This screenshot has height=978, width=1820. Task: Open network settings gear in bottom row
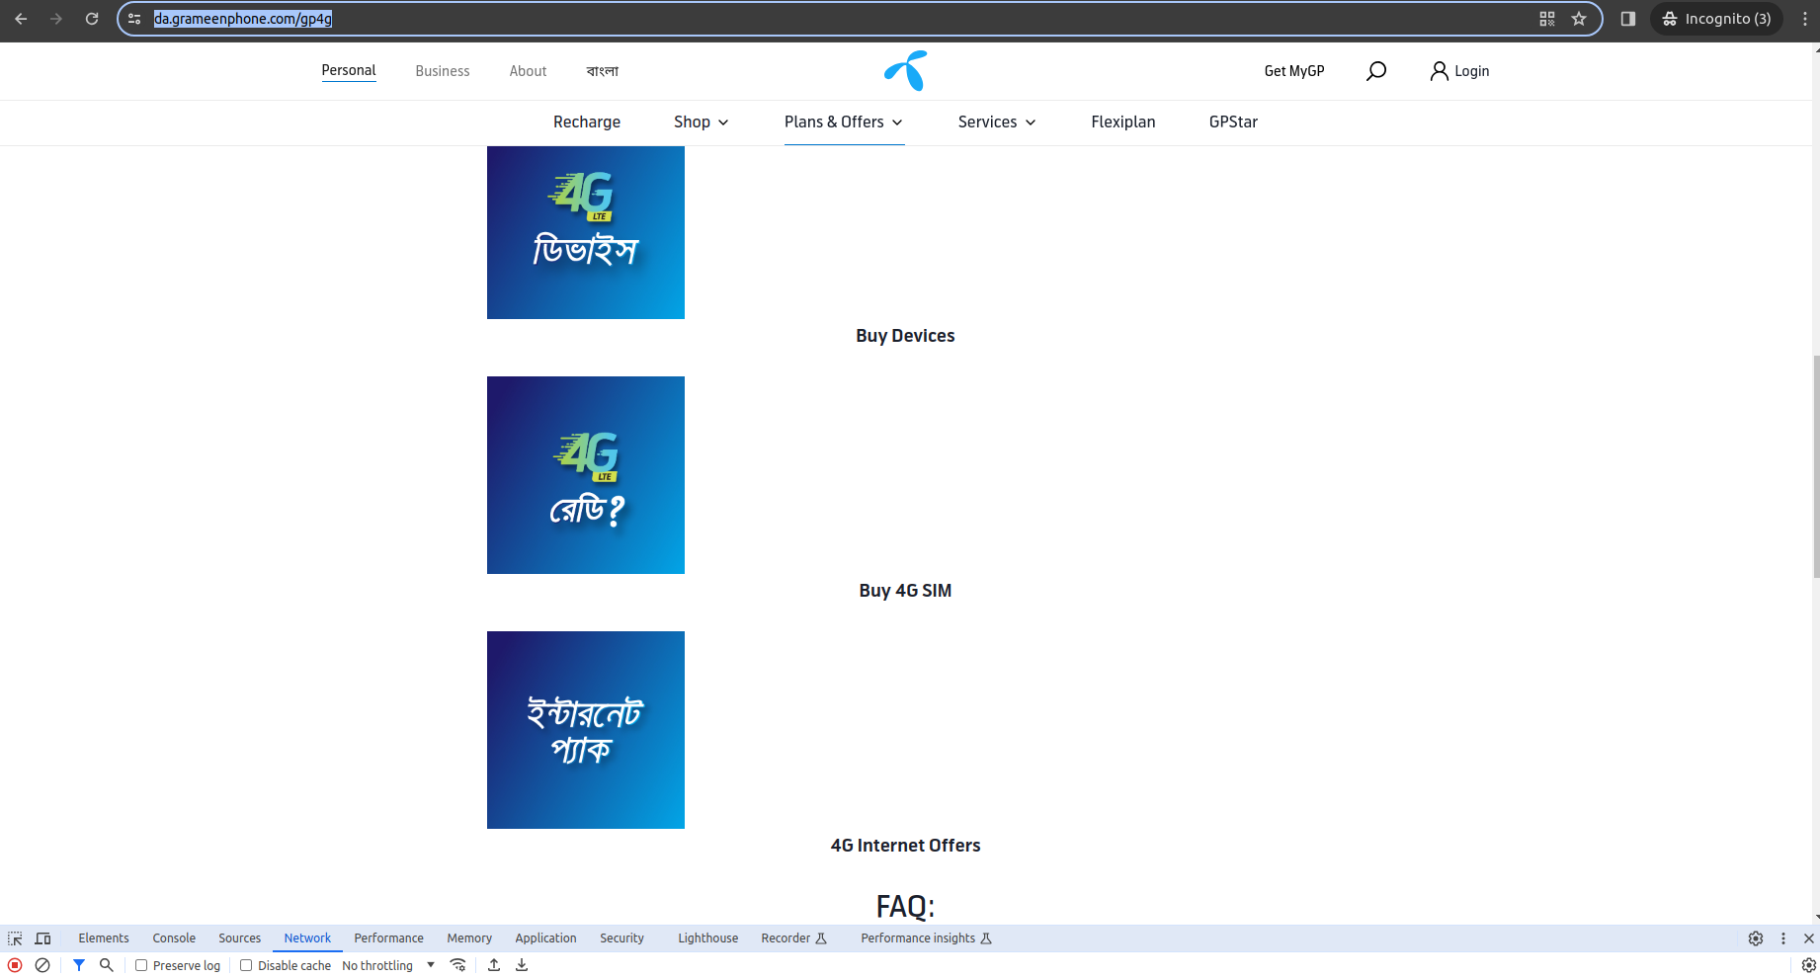coord(1809,965)
